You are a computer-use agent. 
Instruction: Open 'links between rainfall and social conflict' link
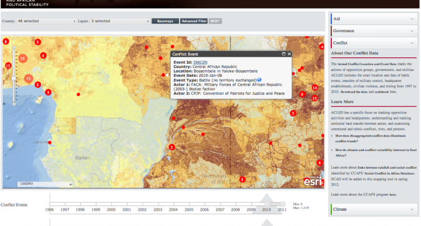(387, 167)
